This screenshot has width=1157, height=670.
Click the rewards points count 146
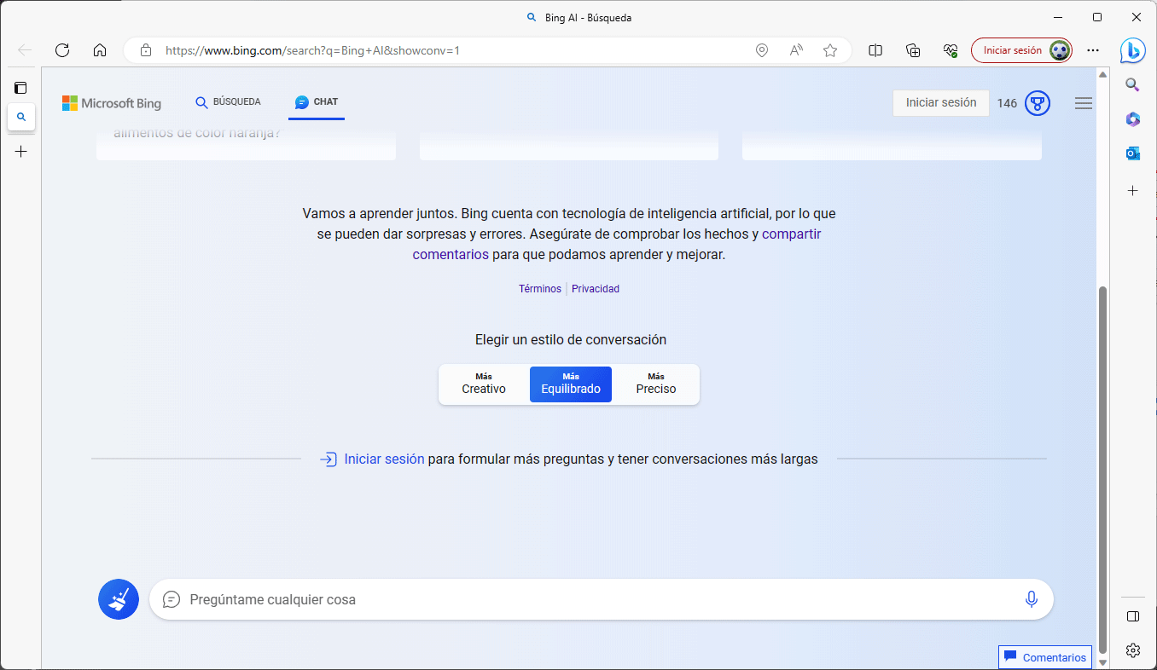pos(1007,103)
